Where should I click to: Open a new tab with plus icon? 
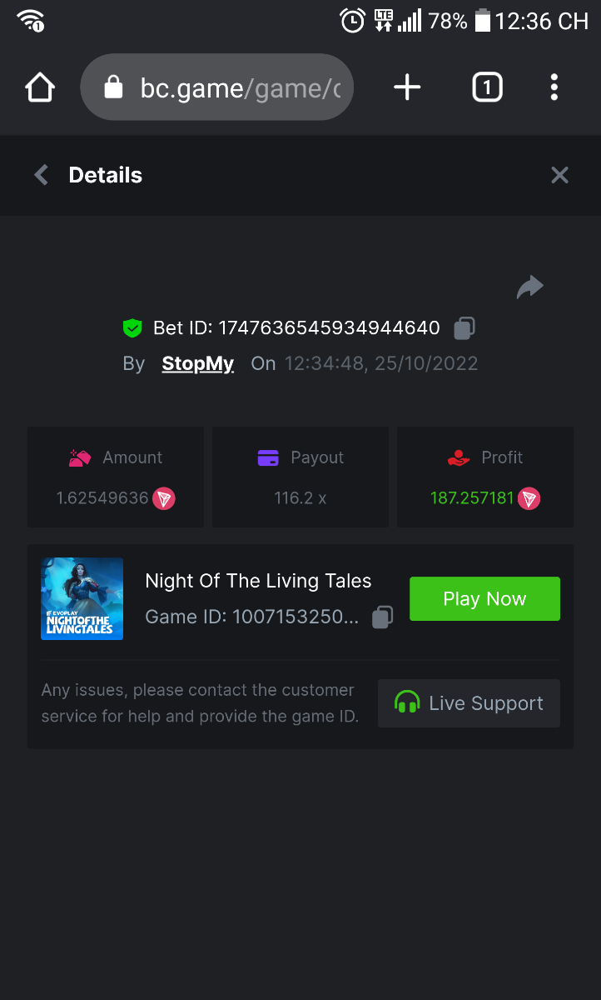407,87
